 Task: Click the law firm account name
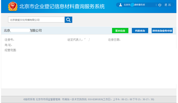point(134,5)
